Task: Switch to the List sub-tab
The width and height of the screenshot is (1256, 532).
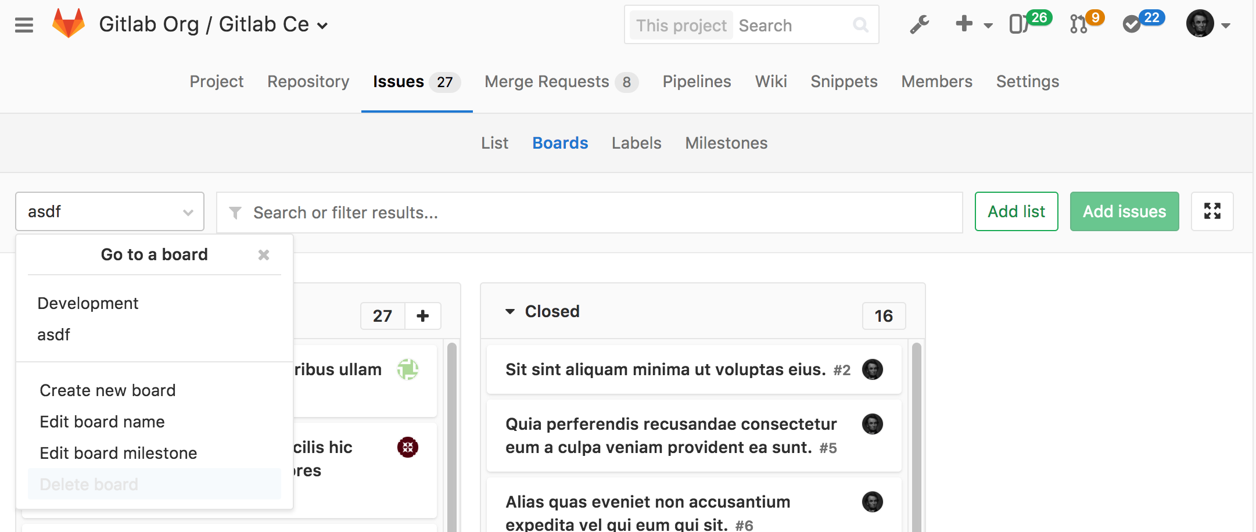Action: pos(494,143)
